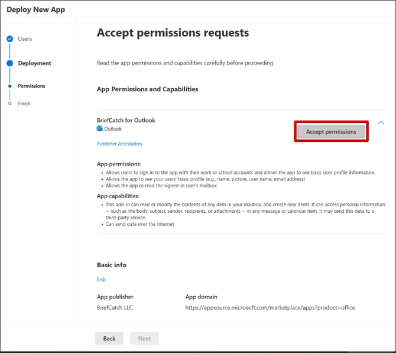The image size is (396, 353).
Task: Click the Outlook app icon under BriefCatch
Action: pyautogui.click(x=99, y=129)
